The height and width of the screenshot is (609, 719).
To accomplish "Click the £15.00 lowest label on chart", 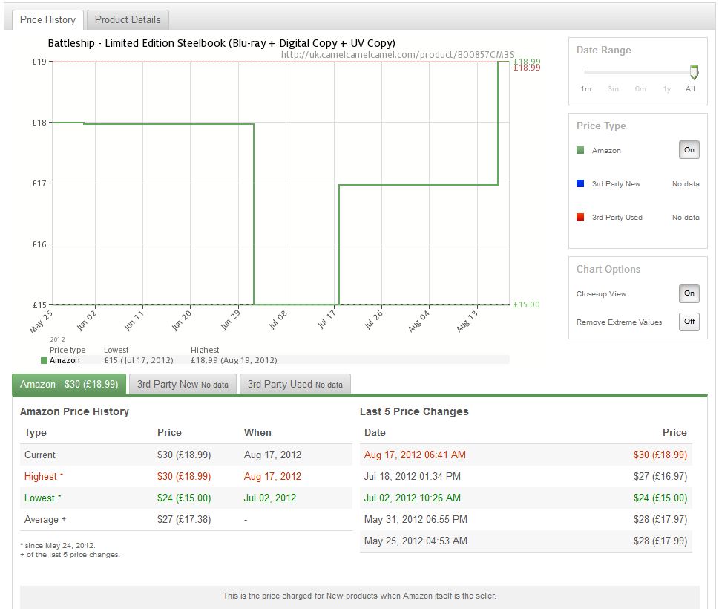I will tap(526, 304).
